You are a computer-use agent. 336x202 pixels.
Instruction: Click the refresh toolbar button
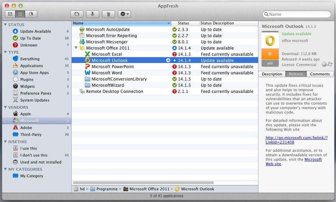[77, 14]
